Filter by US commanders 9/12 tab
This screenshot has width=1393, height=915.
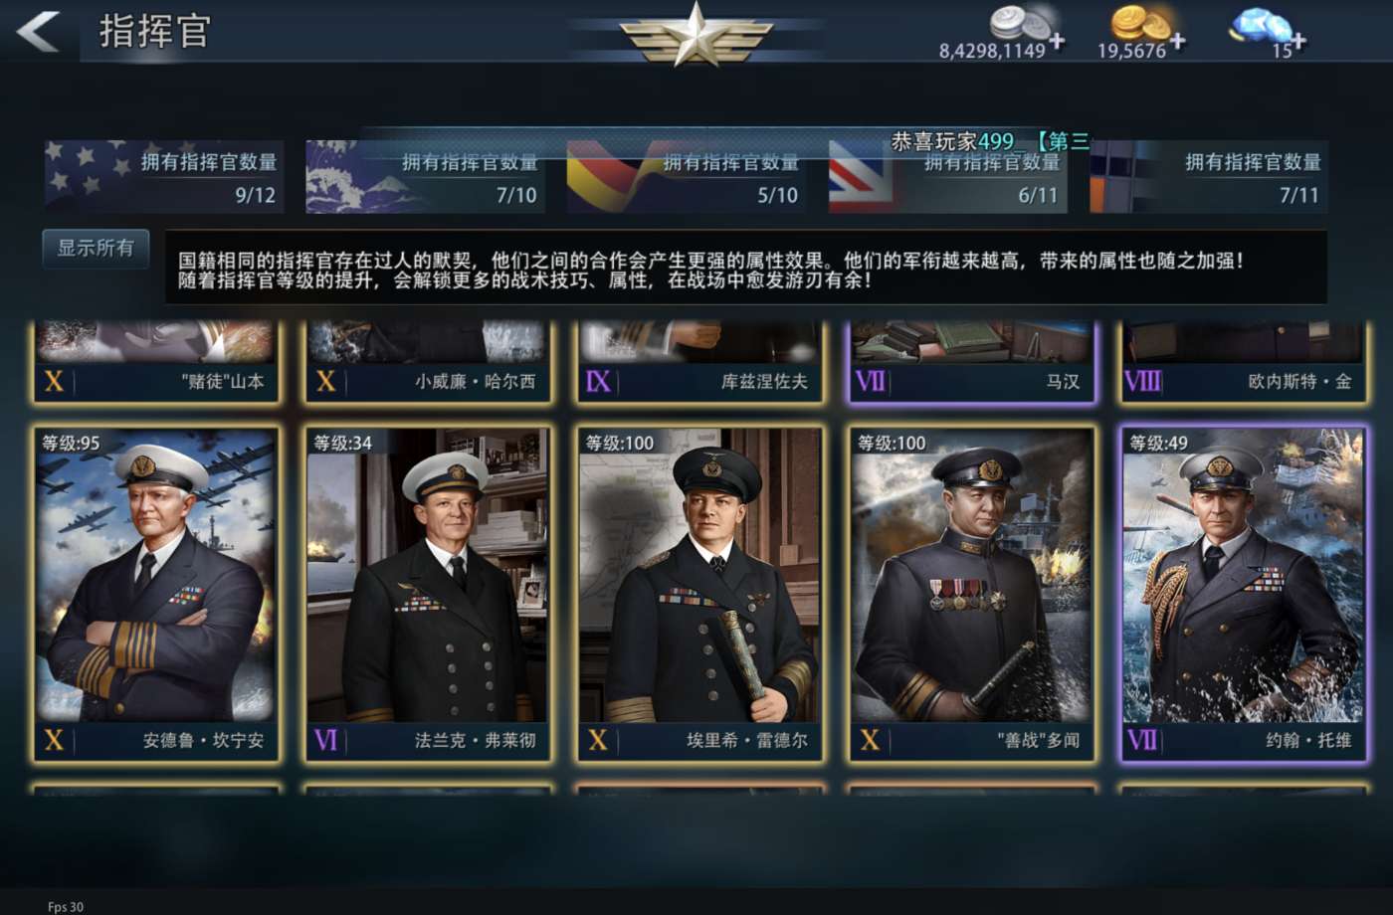(x=164, y=177)
